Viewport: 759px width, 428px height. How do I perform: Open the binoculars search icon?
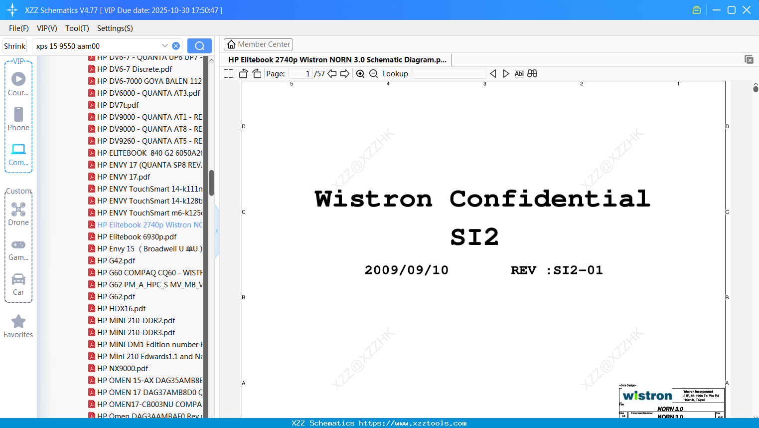point(532,73)
